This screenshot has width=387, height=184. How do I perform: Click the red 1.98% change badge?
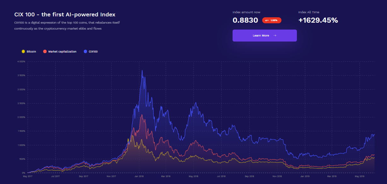coord(272,20)
